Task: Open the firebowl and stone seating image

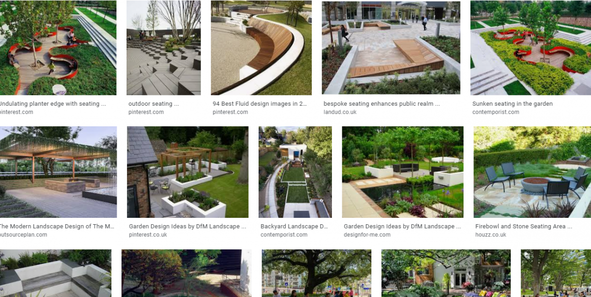Action: [x=532, y=172]
